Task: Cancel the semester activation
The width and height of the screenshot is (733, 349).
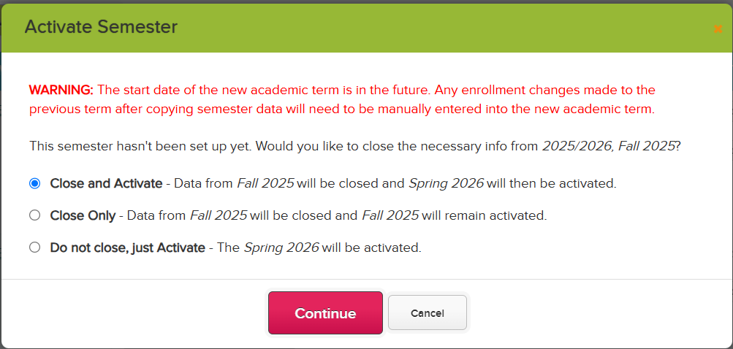Action: tap(428, 312)
